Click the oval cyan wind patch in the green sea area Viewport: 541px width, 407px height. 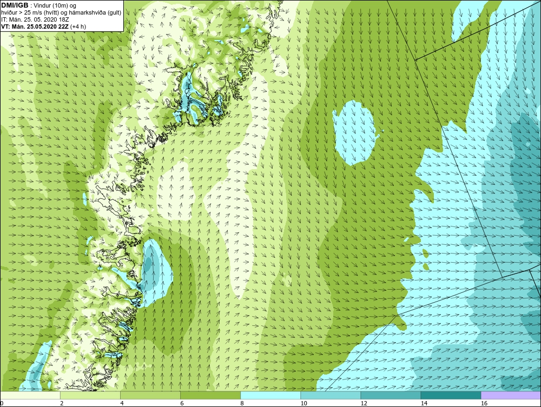[x=354, y=132]
